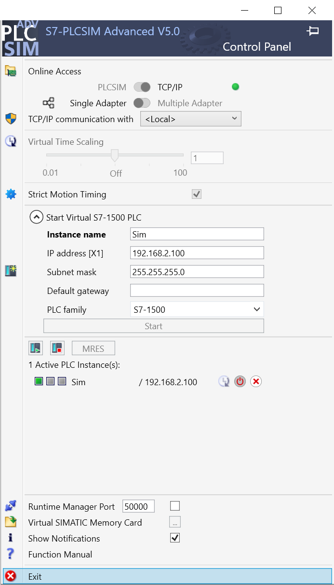Click the pin icon in the header
The width and height of the screenshot is (334, 585).
click(313, 31)
